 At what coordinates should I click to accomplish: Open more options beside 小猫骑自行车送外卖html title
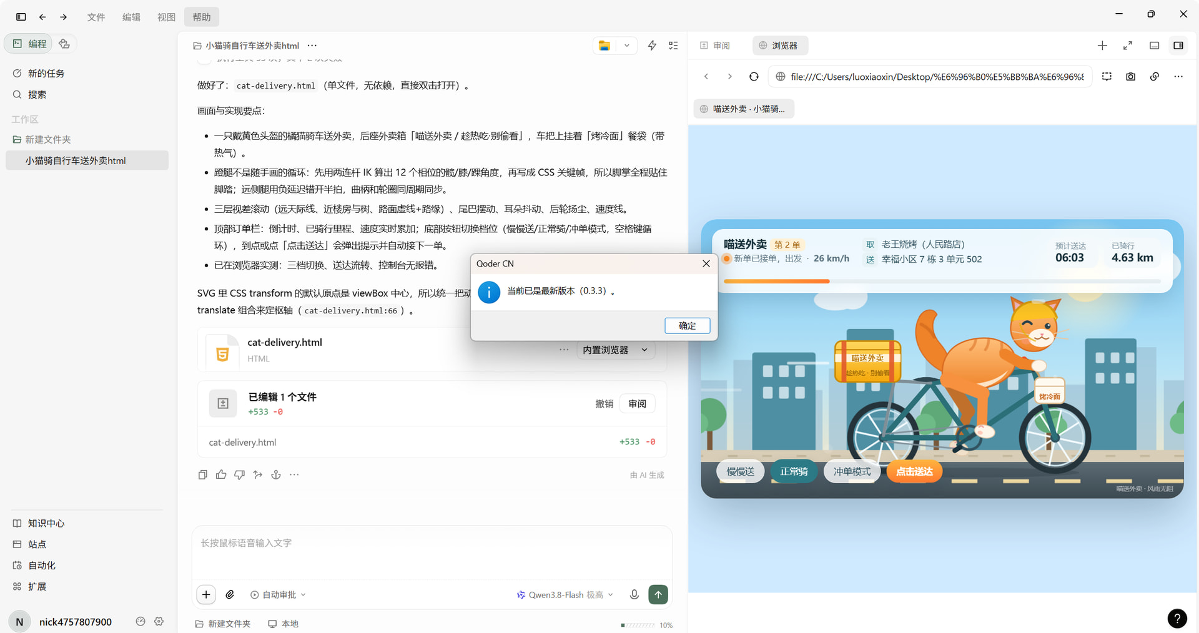click(x=312, y=46)
